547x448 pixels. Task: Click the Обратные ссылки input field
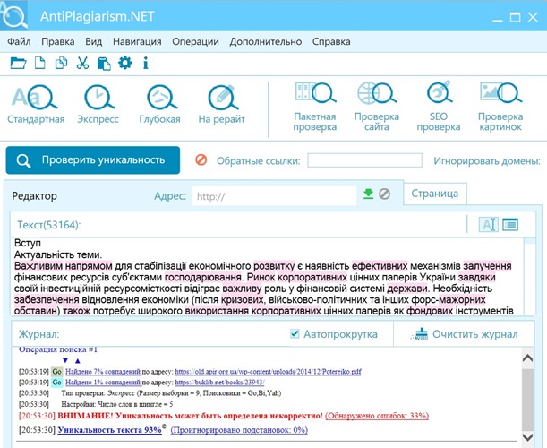click(x=364, y=160)
